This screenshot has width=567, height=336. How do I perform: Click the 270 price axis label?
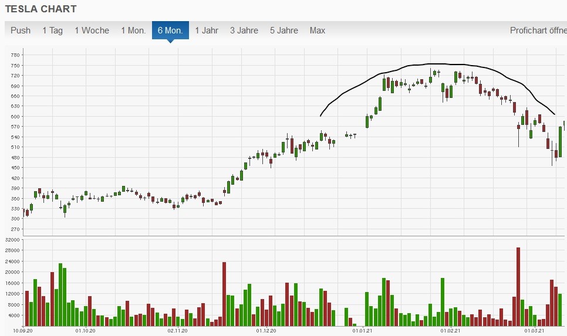click(x=15, y=229)
